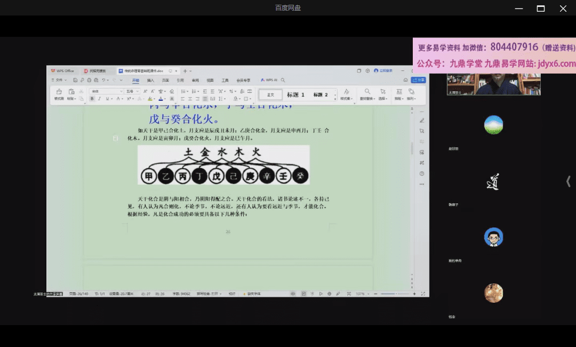
Task: Click the blue 分享 share button
Action: pos(420,79)
